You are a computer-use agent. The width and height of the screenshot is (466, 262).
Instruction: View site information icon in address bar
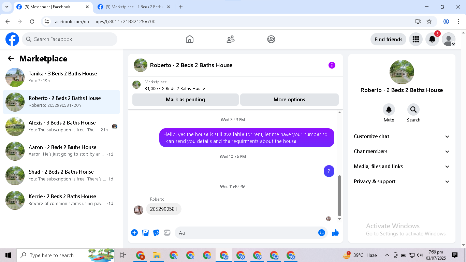[47, 21]
